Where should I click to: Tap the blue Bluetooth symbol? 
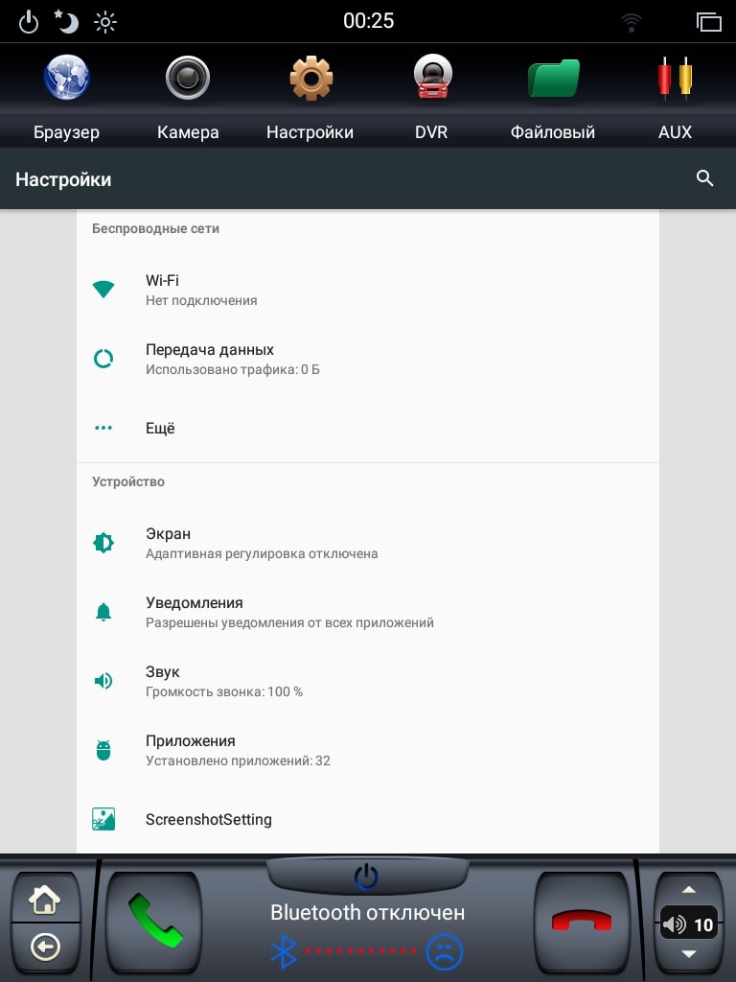tap(283, 952)
